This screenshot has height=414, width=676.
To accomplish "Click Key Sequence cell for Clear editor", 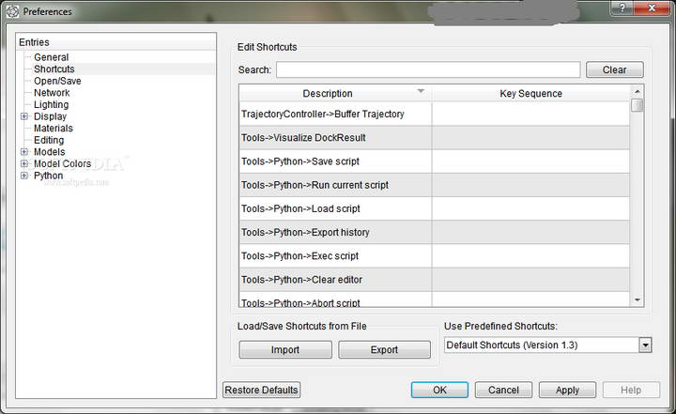I will pos(530,280).
